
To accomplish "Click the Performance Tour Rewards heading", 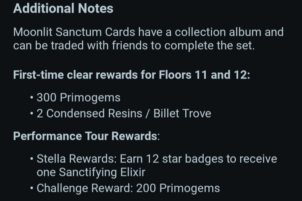I will pos(86,136).
